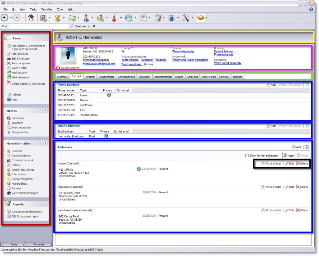The image size is (319, 256).
Task: Switch to the Relationships tab
Action: 106,77
